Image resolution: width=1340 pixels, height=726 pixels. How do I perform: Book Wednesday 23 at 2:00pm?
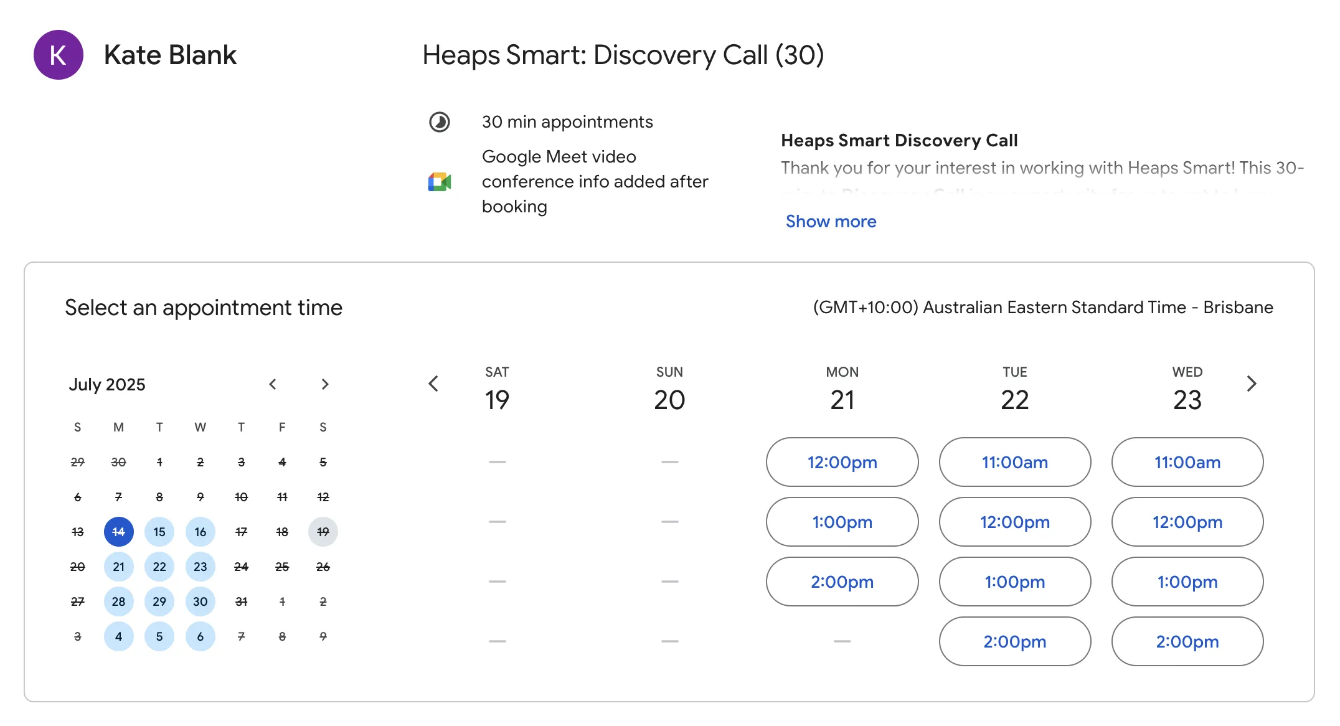click(1187, 641)
